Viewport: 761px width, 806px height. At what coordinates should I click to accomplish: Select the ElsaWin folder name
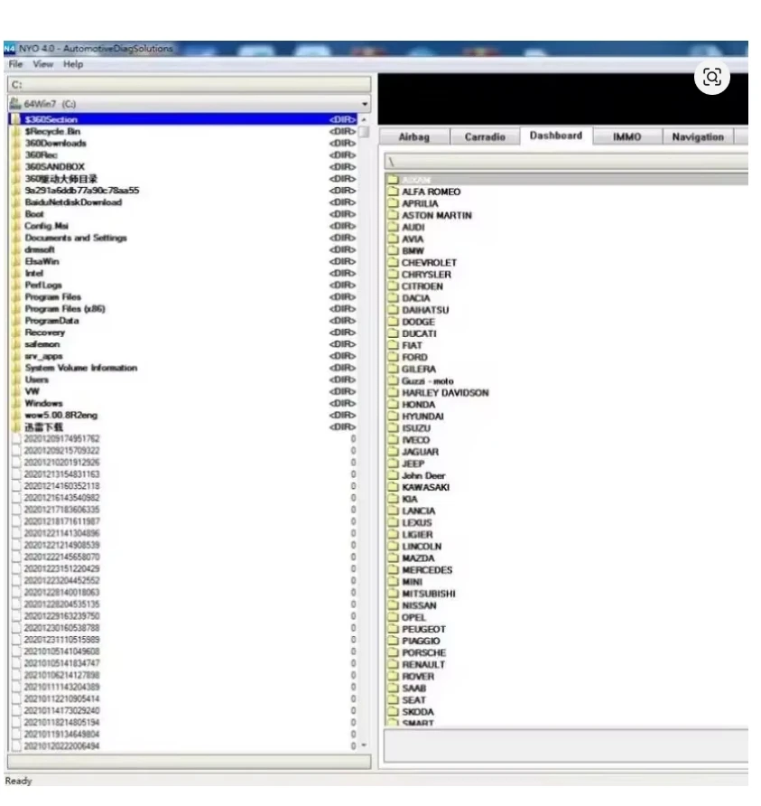pyautogui.click(x=42, y=262)
